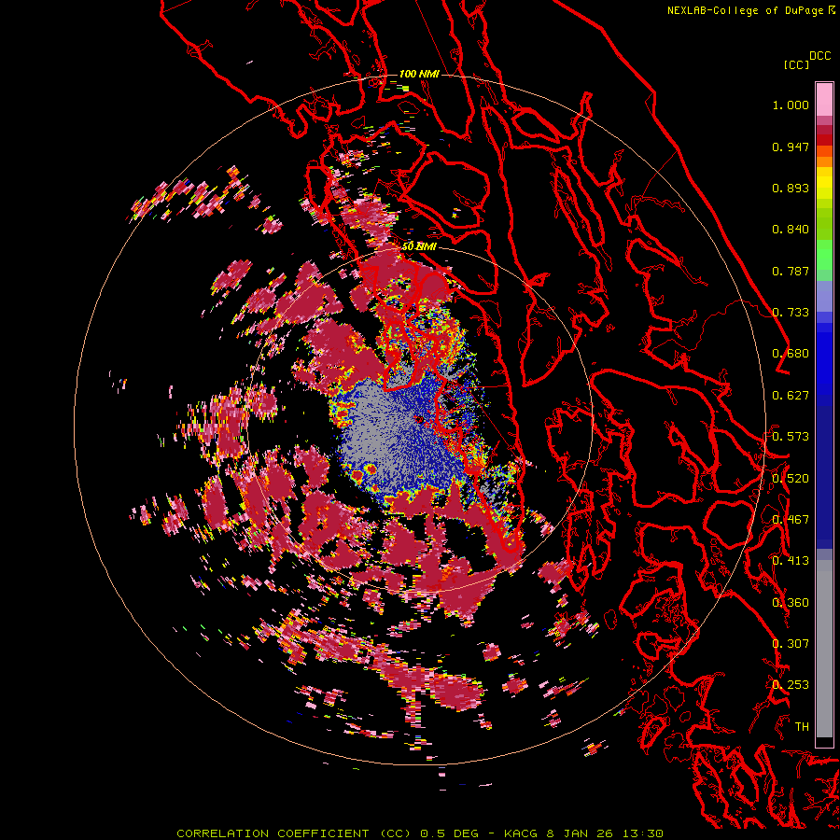
Task: Click the Correlation Coefficient product caption
Action: (x=420, y=833)
